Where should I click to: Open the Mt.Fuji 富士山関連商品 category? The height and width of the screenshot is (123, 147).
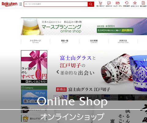pos(34,97)
